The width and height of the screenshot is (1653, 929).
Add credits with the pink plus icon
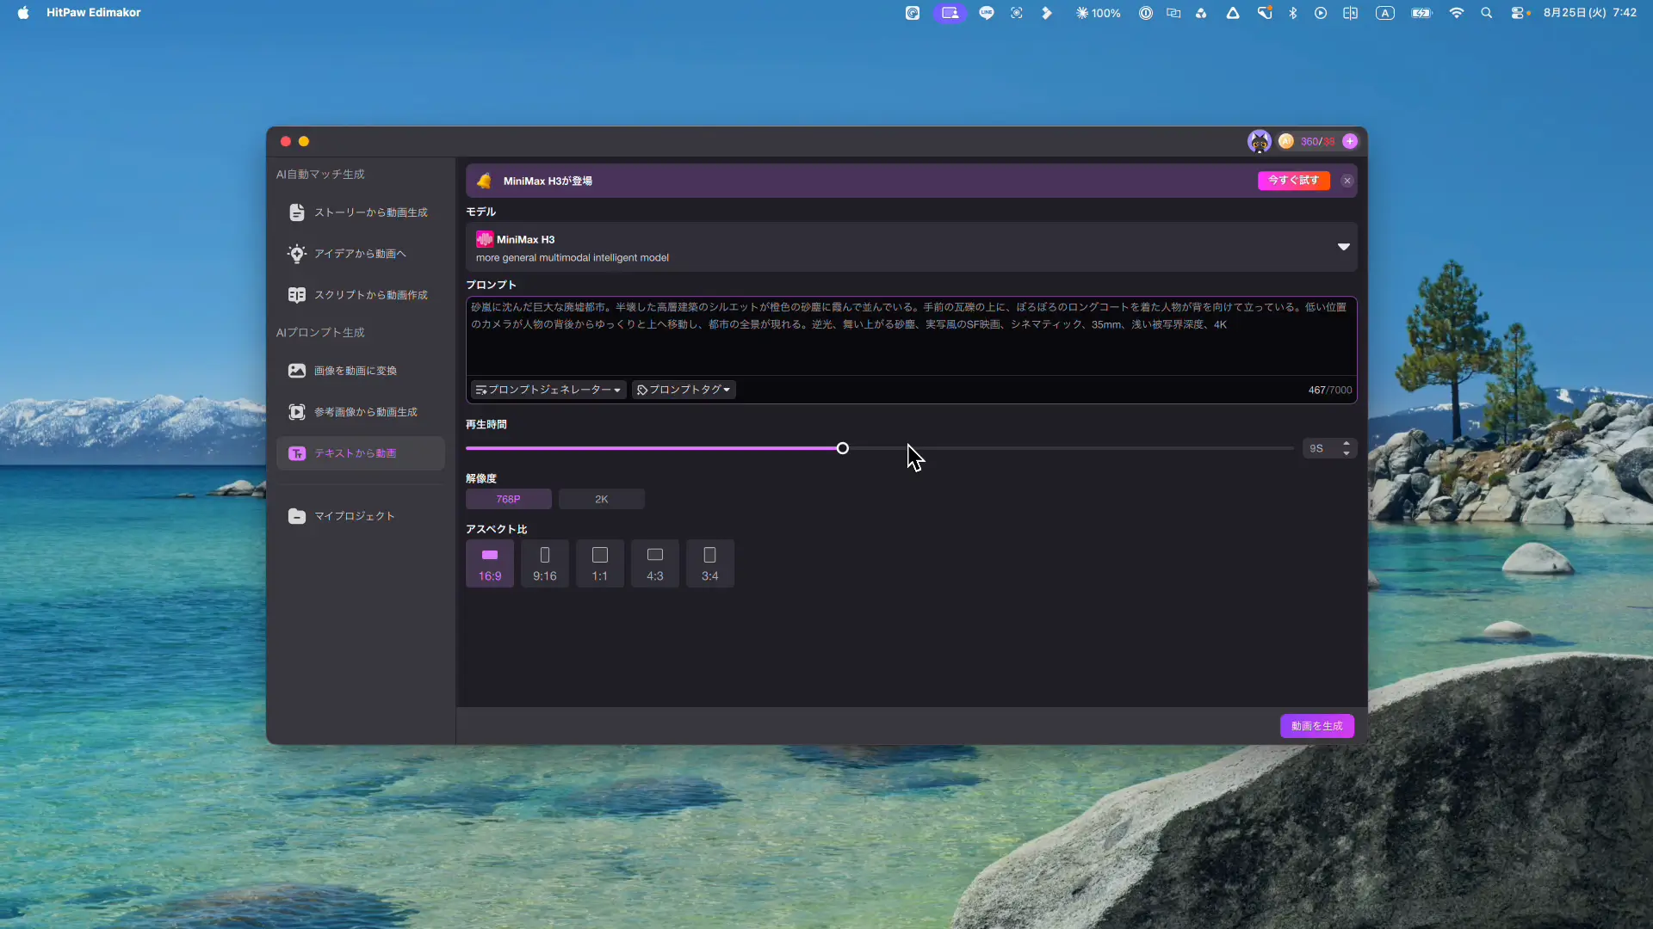pos(1350,141)
